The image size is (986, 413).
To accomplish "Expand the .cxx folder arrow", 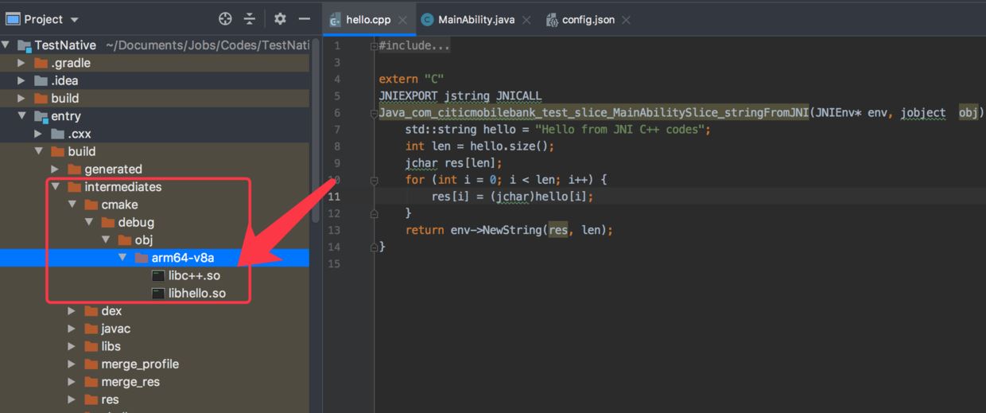I will [x=39, y=134].
